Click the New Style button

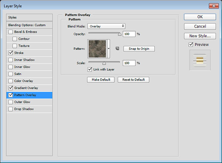point(199,36)
